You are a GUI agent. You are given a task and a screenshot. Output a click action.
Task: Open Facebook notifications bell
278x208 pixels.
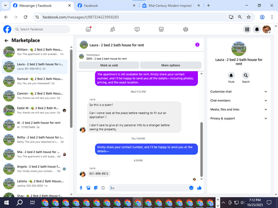tap(257, 29)
